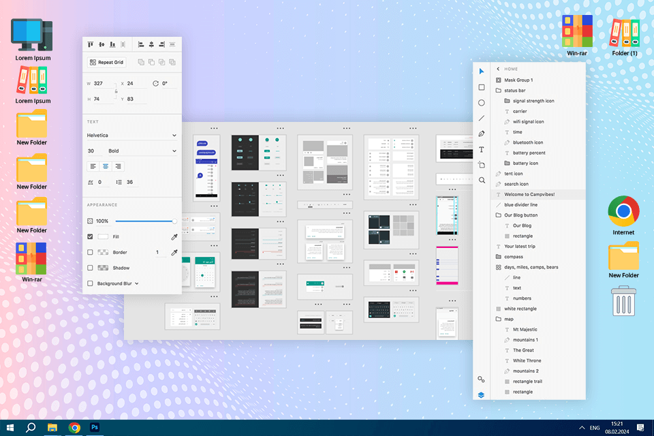Open the recycle bin desktop icon
Image resolution: width=654 pixels, height=436 pixels.
pyautogui.click(x=624, y=301)
